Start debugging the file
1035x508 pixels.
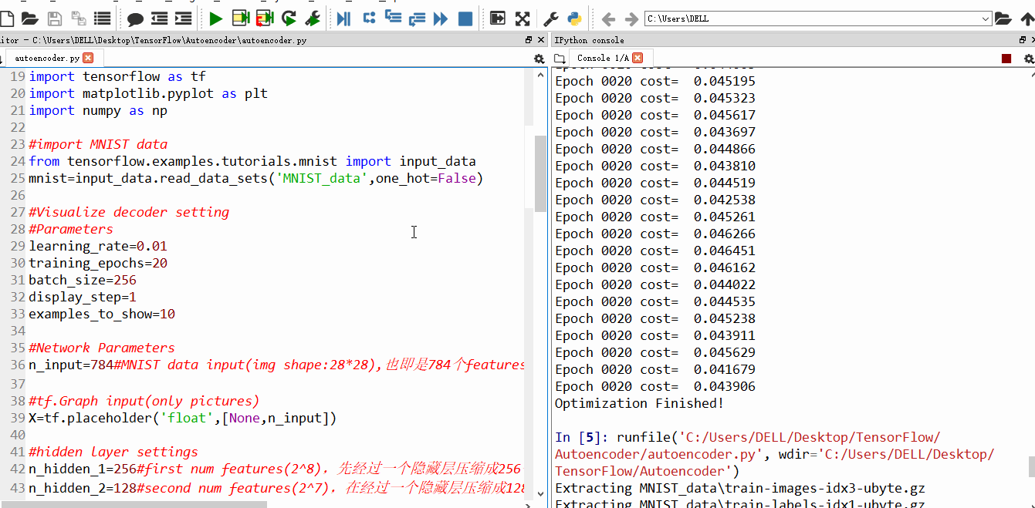(x=344, y=19)
